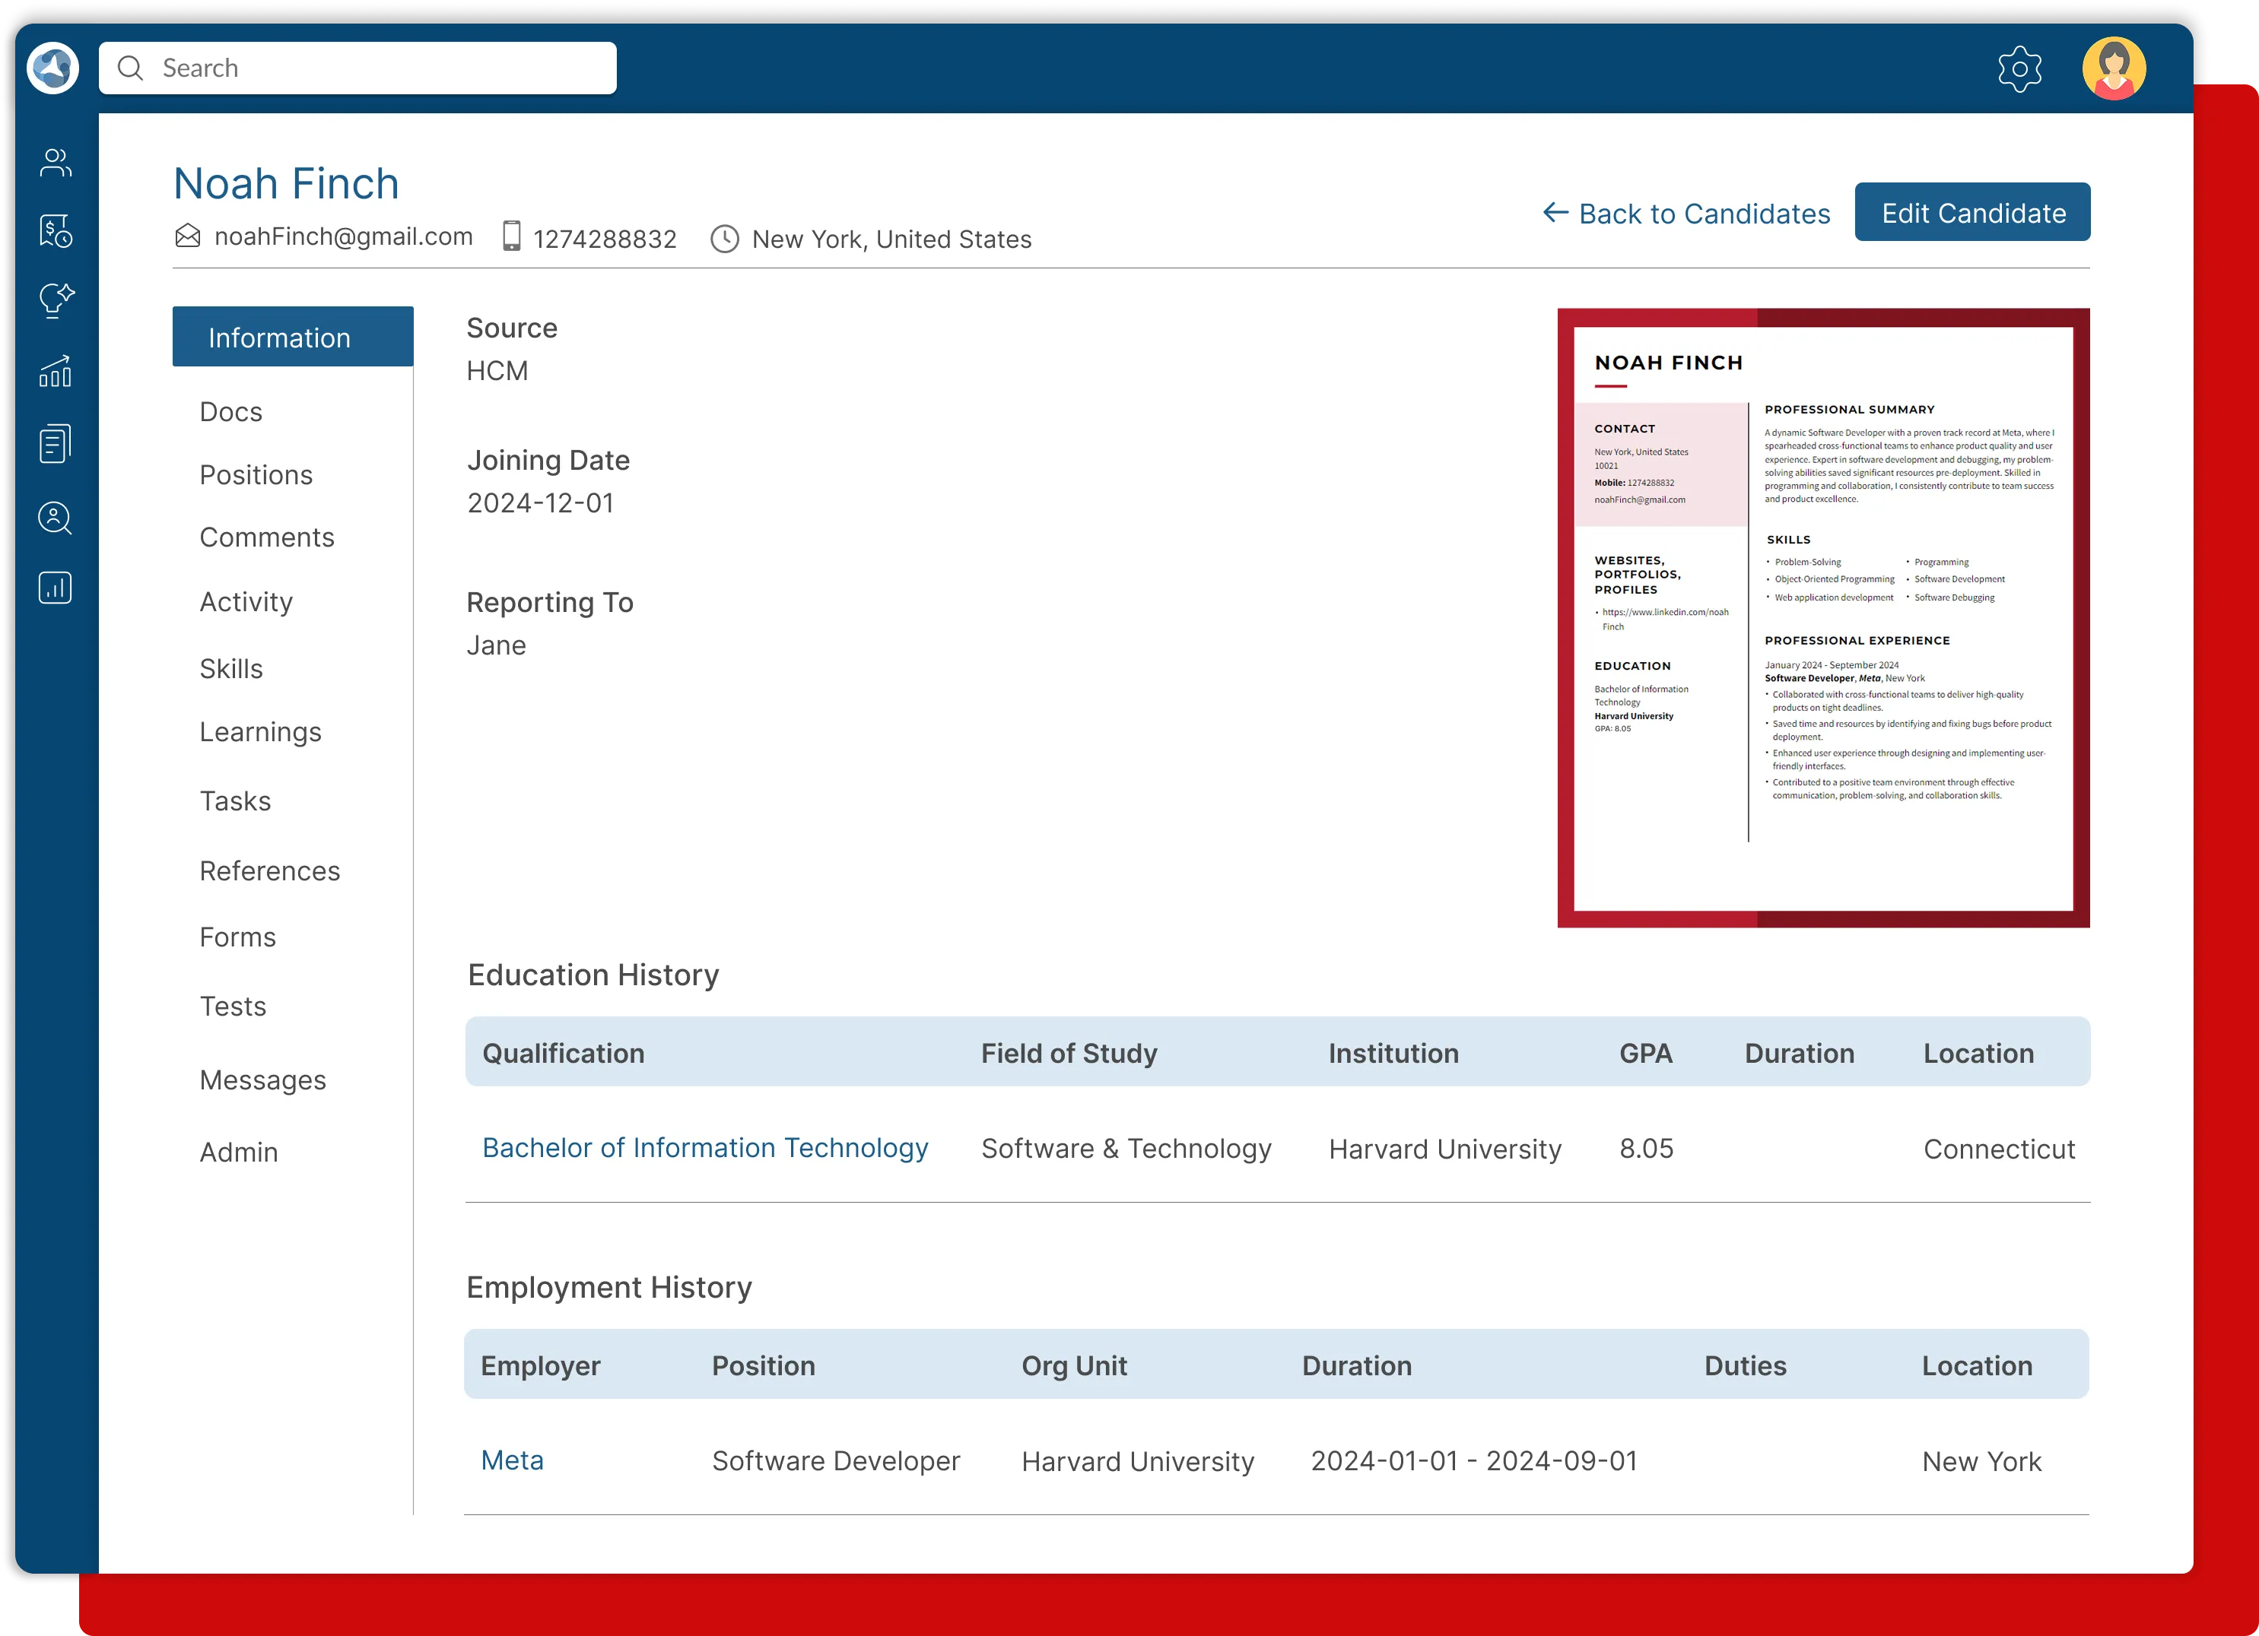Click Noah Finch's email address
This screenshot has width=2259, height=1636.
[345, 236]
